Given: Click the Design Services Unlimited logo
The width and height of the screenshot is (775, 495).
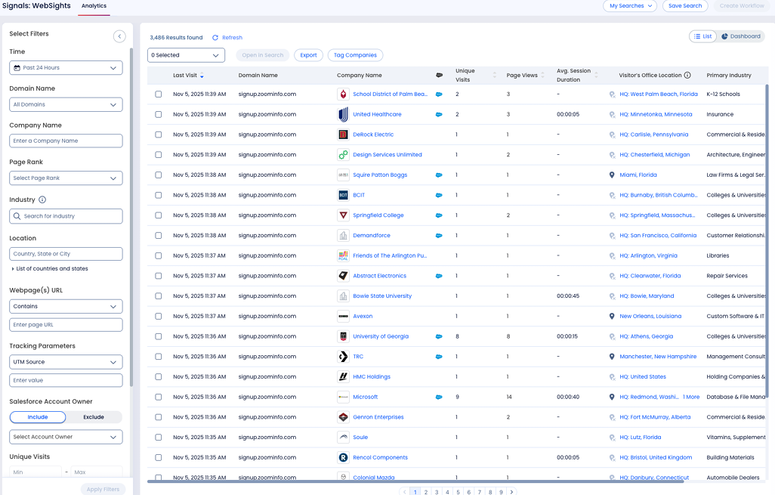Looking at the screenshot, I should click(x=343, y=155).
